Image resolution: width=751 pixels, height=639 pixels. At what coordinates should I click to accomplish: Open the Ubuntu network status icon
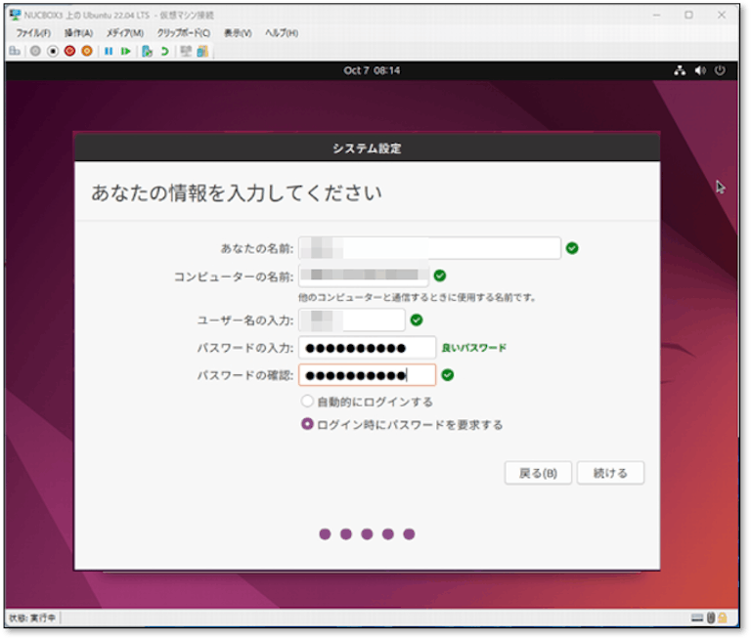click(680, 71)
